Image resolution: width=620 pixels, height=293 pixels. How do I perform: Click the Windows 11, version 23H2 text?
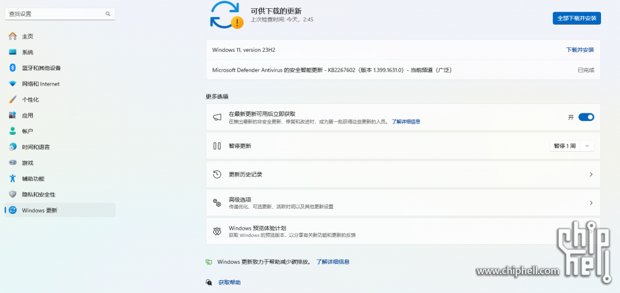pos(244,50)
